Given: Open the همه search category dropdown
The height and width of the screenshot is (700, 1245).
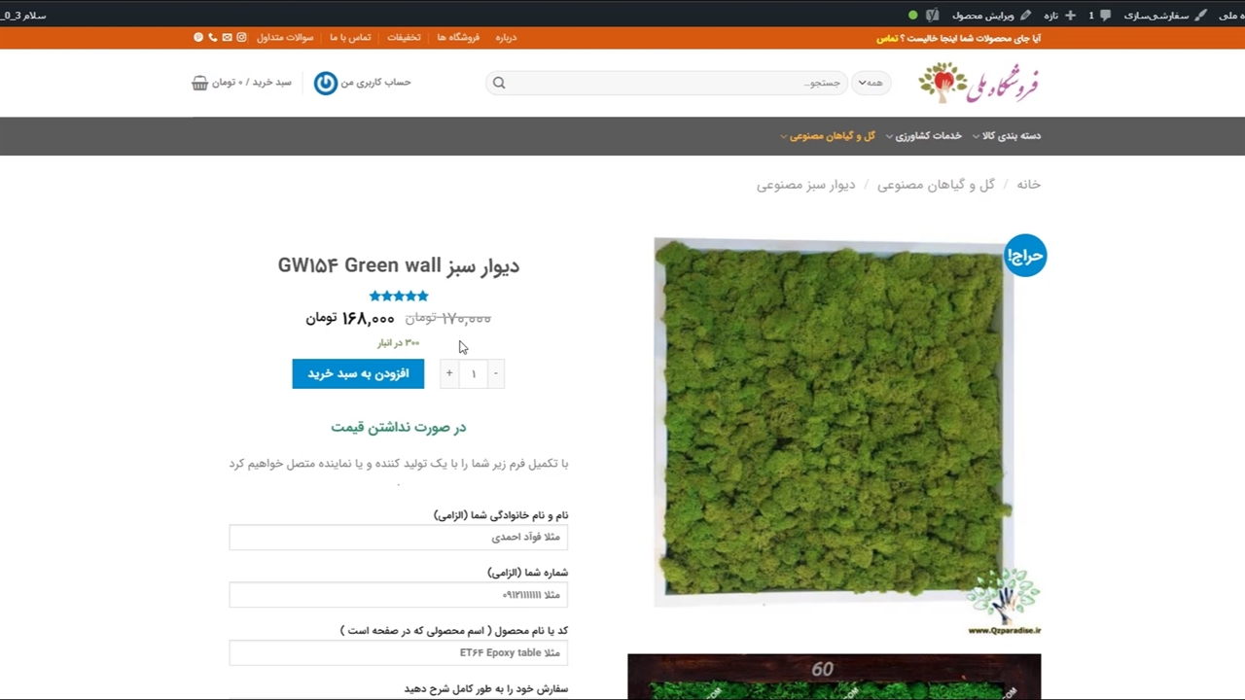Looking at the screenshot, I should coord(870,83).
